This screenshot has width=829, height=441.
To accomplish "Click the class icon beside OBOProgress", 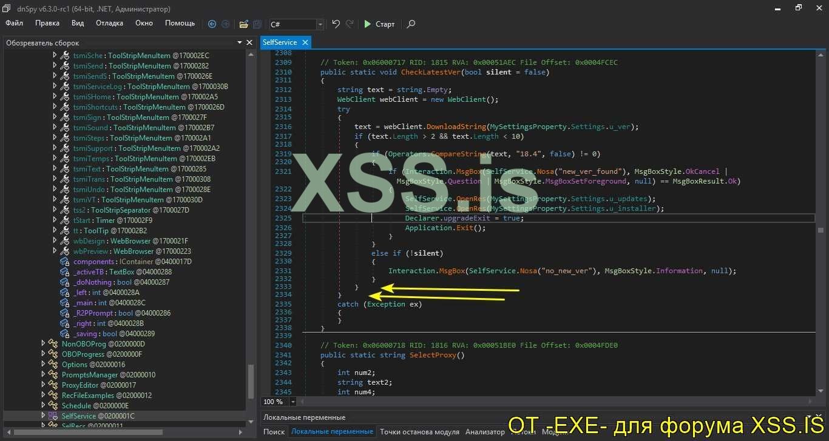I will [x=53, y=354].
